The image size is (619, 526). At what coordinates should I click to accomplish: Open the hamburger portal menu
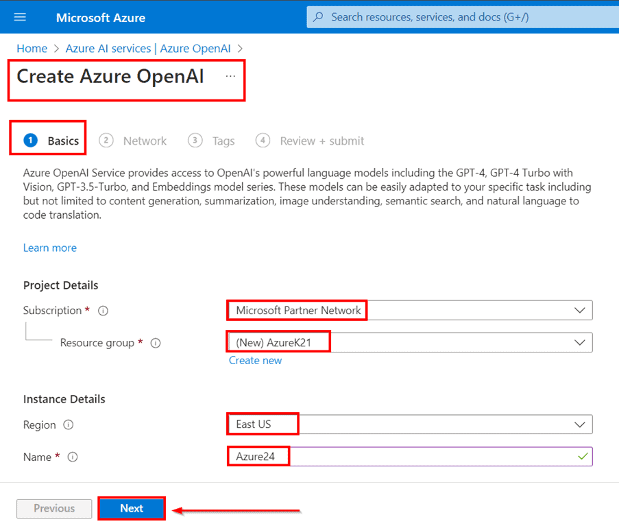[20, 17]
